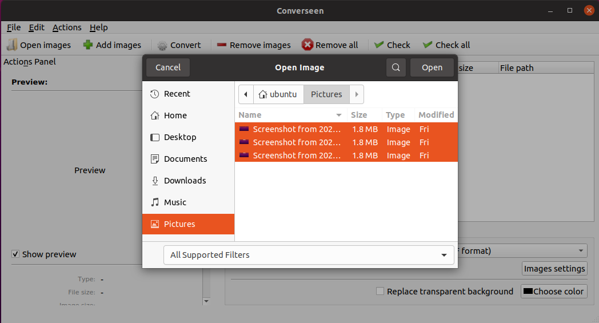Close the Converseen window
The height and width of the screenshot is (323, 599).
click(589, 10)
